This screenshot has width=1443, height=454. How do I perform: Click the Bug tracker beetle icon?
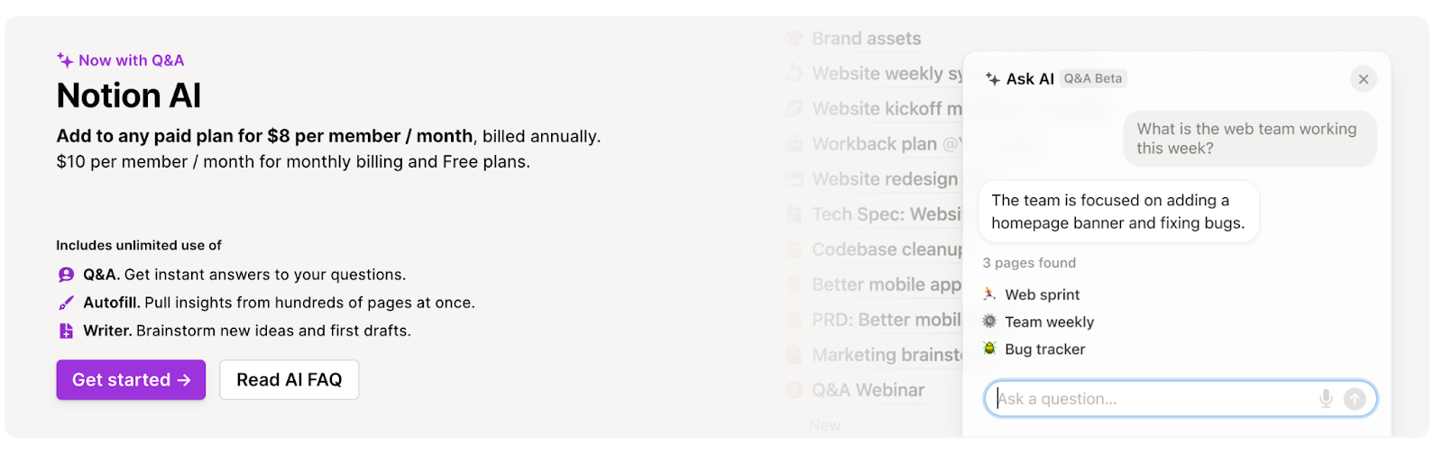click(989, 349)
